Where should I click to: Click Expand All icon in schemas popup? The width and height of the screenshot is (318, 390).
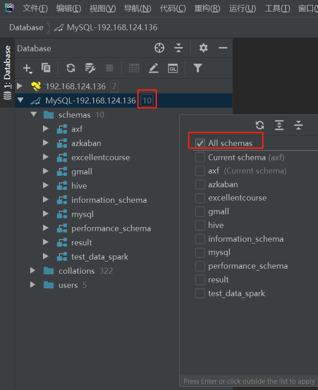pyautogui.click(x=279, y=125)
